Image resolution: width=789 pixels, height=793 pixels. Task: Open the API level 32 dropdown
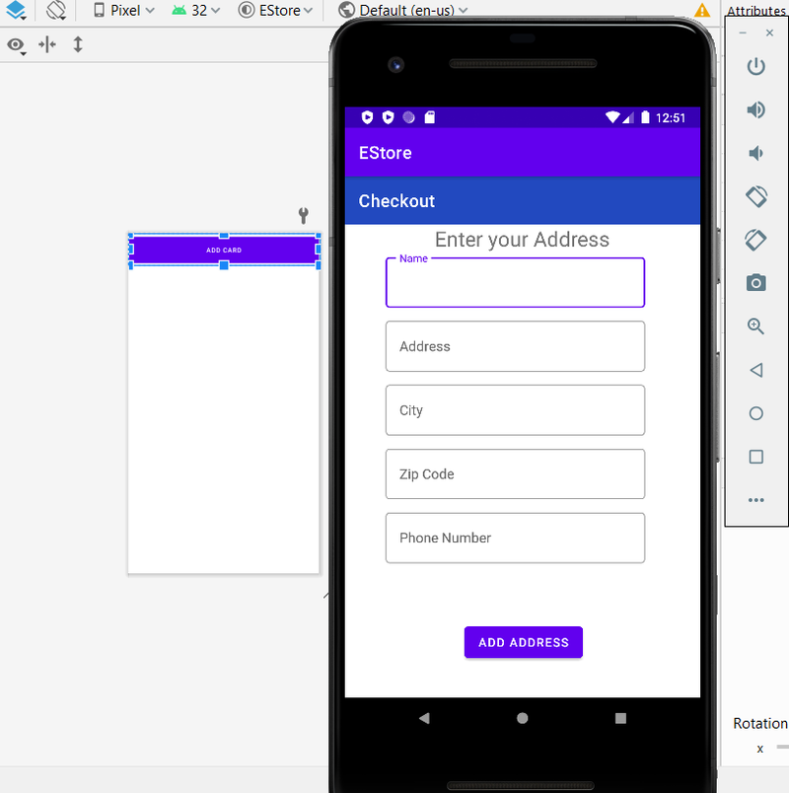196,10
